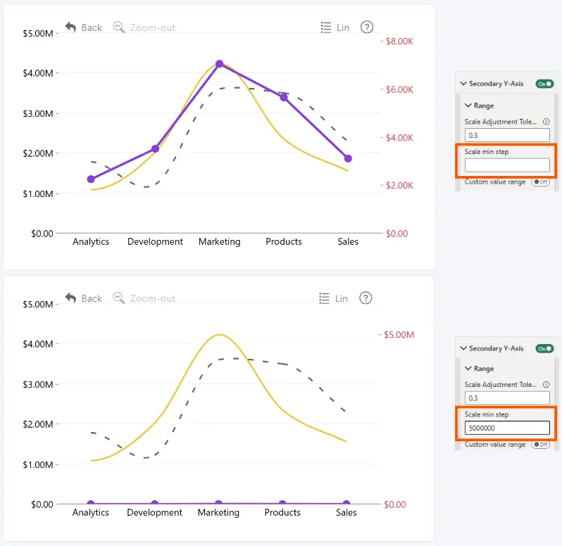Click the Lin label in the bottom chart

342,298
